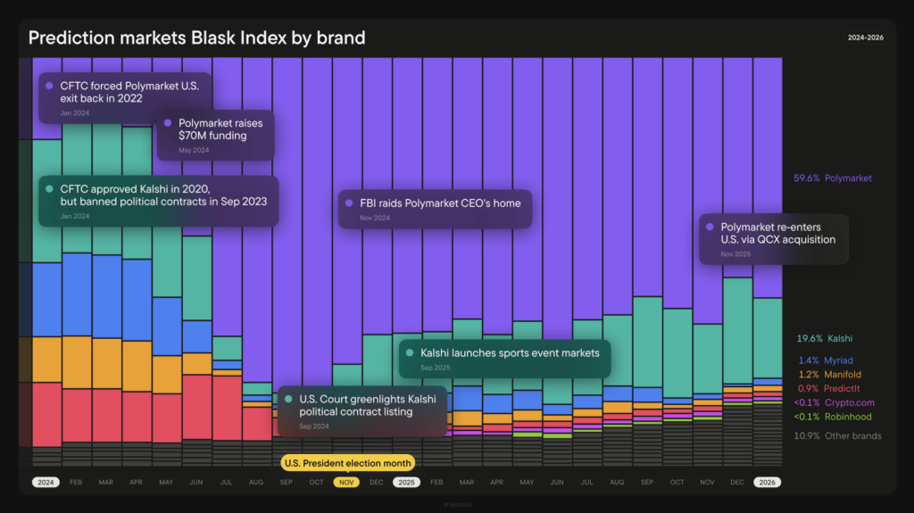The width and height of the screenshot is (914, 513).
Task: Click teal dot on U.S. Court greenlights annotation
Action: coord(288,399)
